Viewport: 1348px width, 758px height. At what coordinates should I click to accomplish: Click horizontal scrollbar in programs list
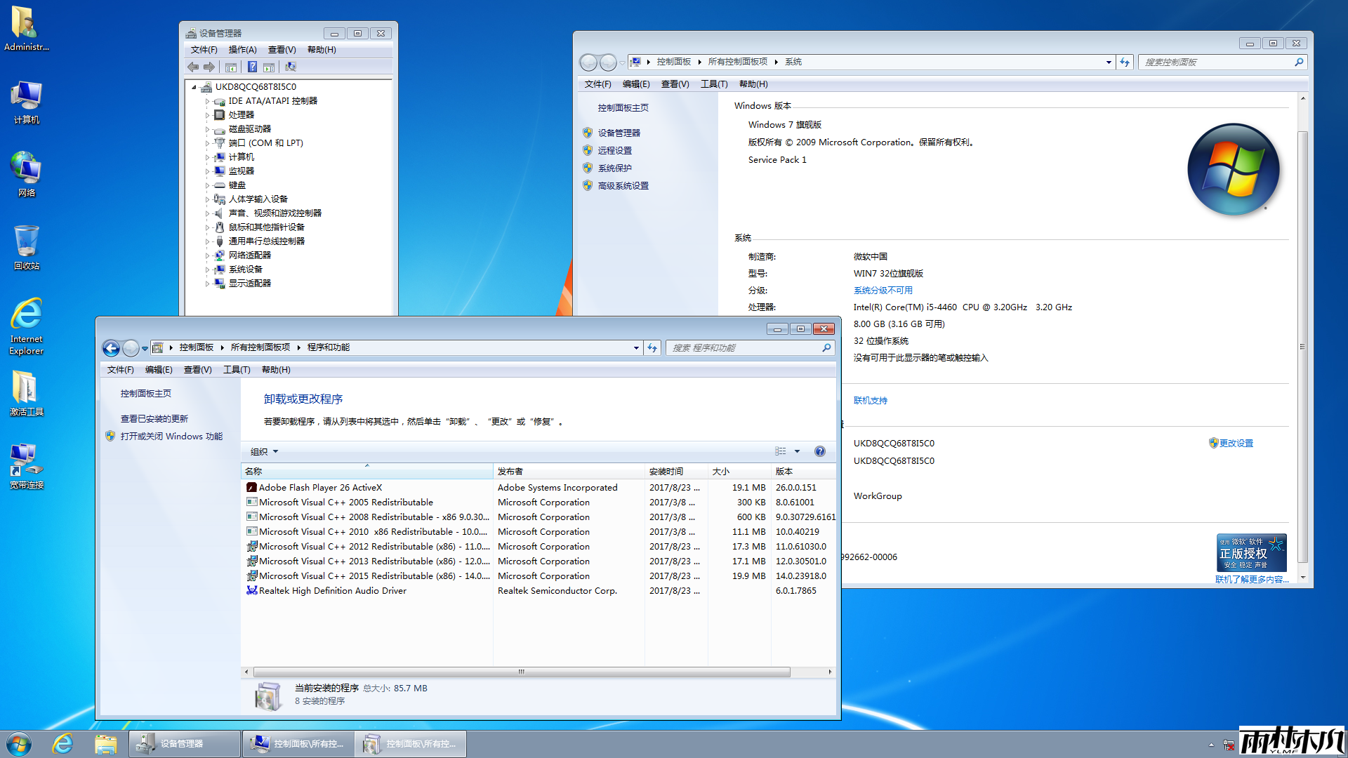521,672
